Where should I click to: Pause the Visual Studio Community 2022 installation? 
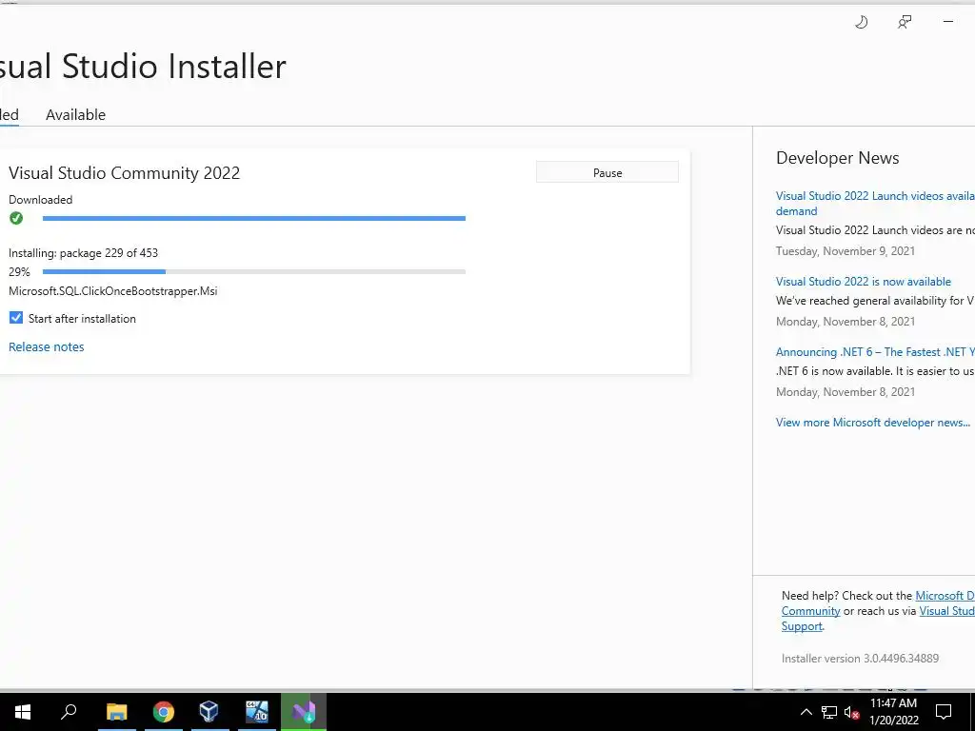[607, 173]
